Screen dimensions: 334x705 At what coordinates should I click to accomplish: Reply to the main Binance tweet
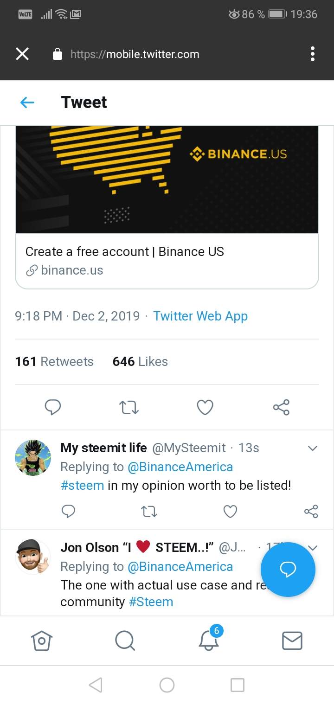pos(53,407)
